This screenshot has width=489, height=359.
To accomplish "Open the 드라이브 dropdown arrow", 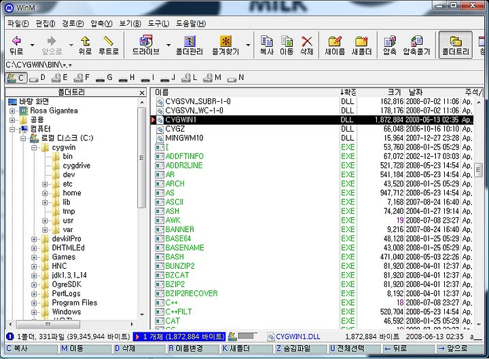I will tap(168, 45).
